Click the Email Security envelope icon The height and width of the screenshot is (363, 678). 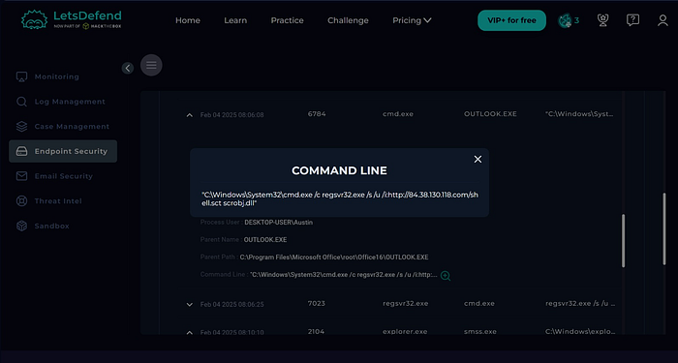[x=21, y=176]
